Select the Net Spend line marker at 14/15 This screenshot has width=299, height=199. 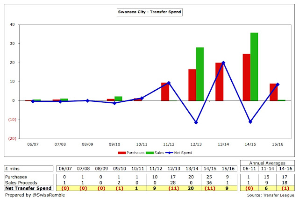250,122
